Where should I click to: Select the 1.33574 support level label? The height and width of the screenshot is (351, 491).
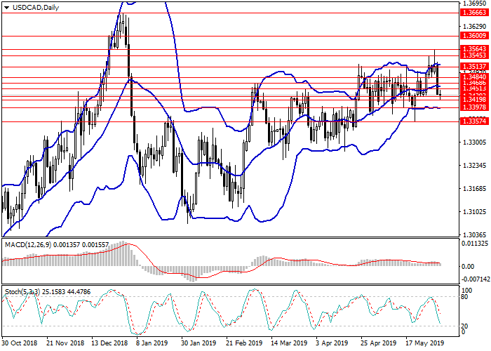(473, 121)
